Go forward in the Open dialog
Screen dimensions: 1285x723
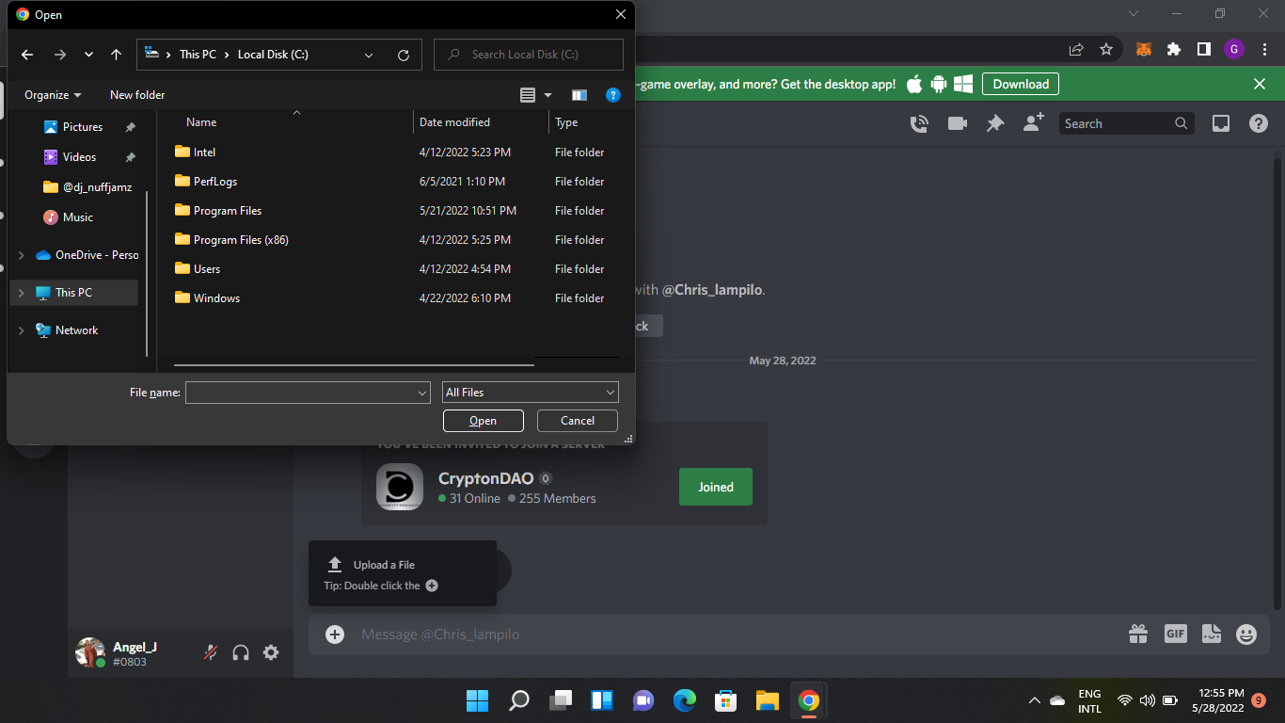(60, 55)
